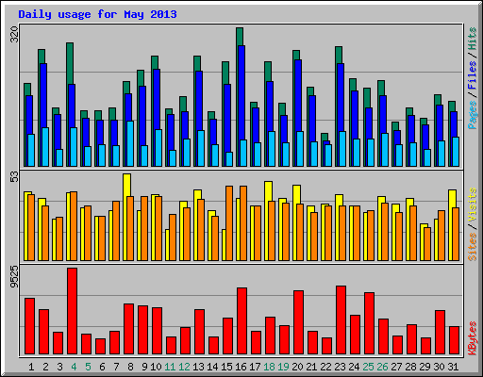
Task: Click the tallest green Hits bar for day 16
Action: [x=240, y=37]
